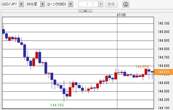Click the 144.800 price axis label
The image size is (173, 110).
tap(164, 49)
